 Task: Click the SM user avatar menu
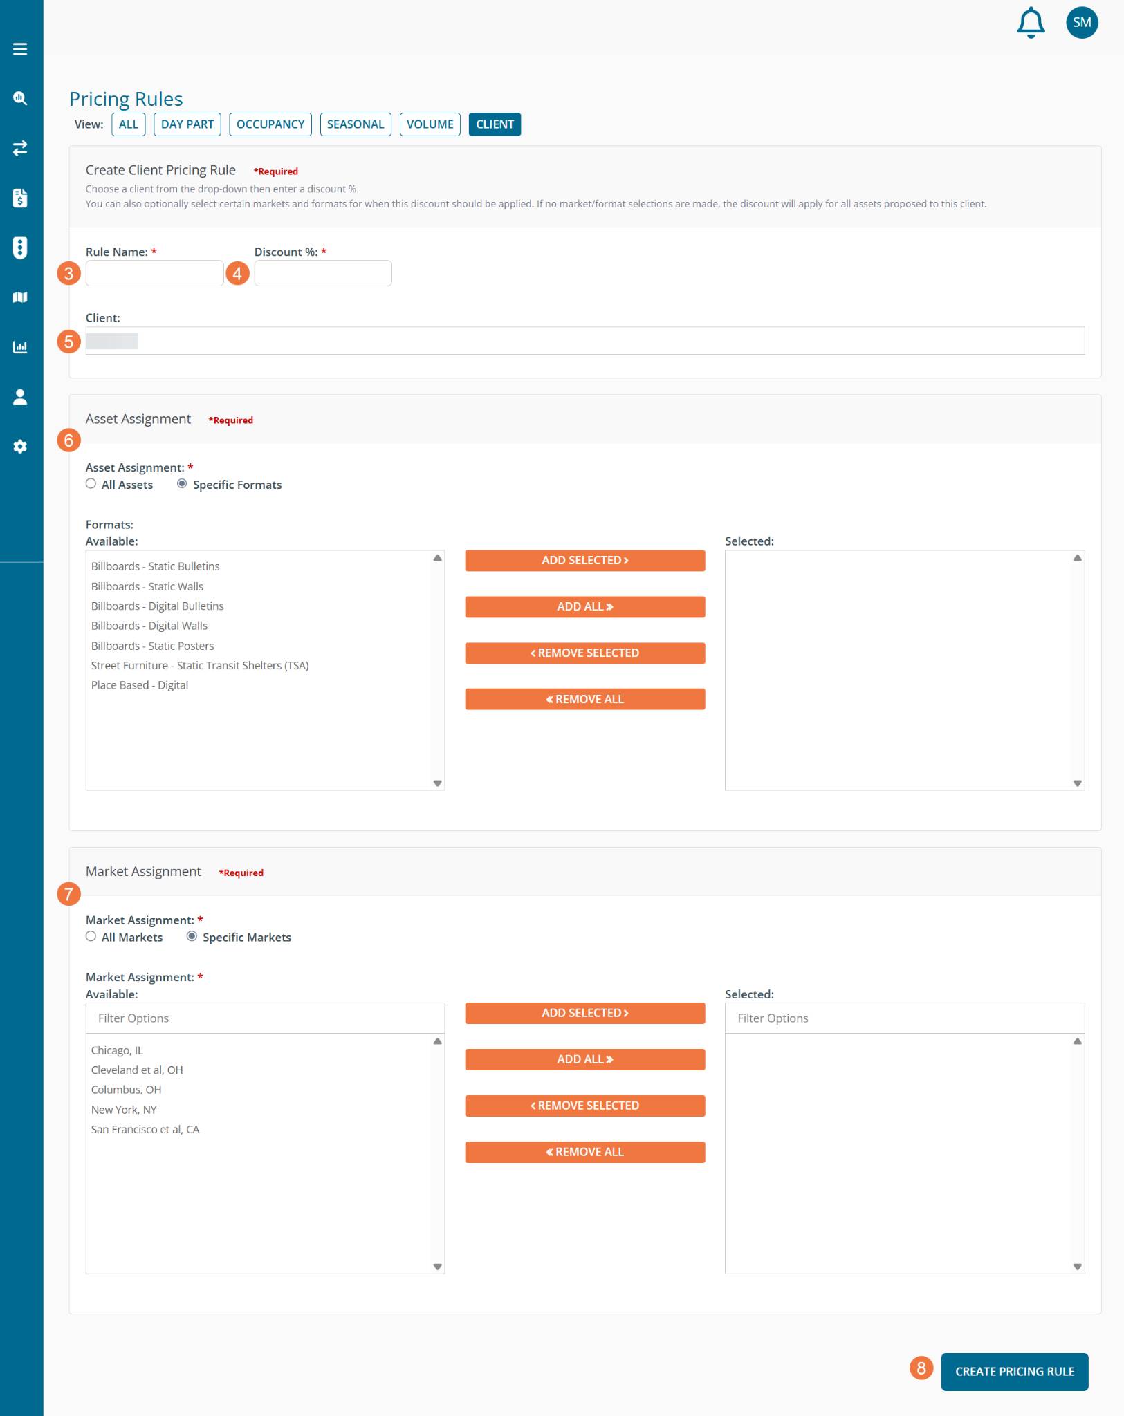1082,23
